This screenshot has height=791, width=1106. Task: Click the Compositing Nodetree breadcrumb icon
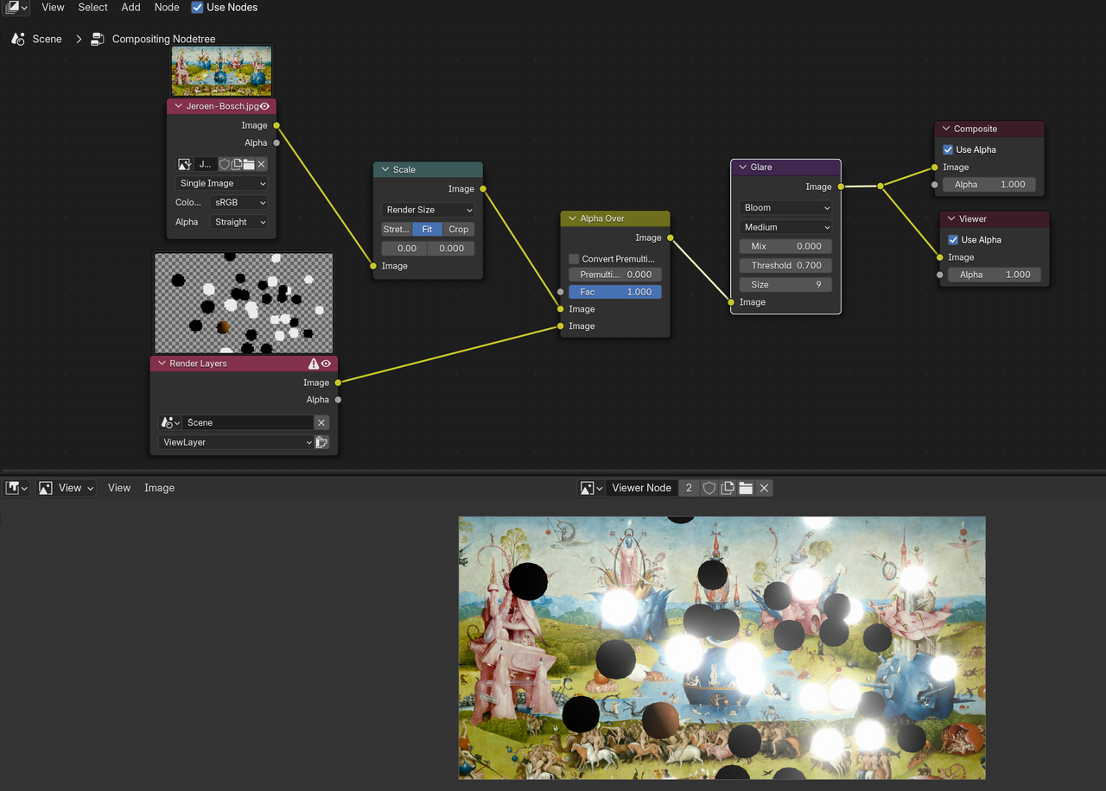coord(98,39)
